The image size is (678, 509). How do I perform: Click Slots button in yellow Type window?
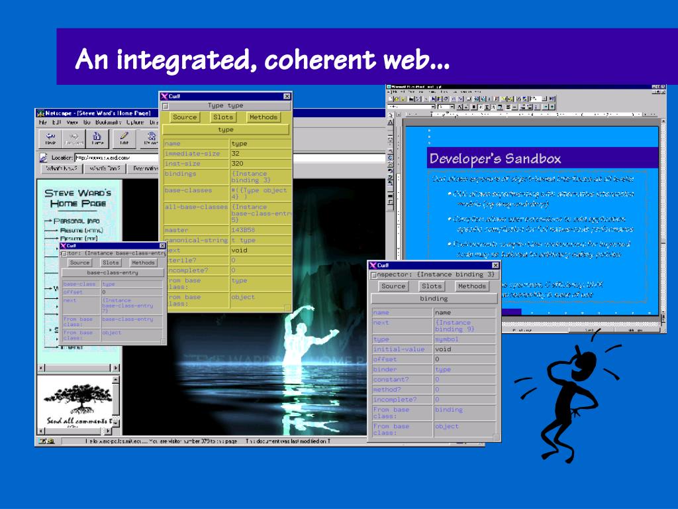point(223,117)
